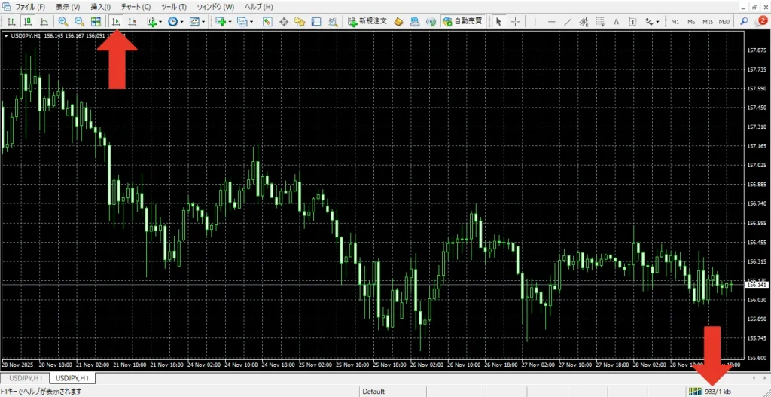771x397 pixels.
Task: Open the search magnifier in toolbar
Action: click(x=745, y=22)
